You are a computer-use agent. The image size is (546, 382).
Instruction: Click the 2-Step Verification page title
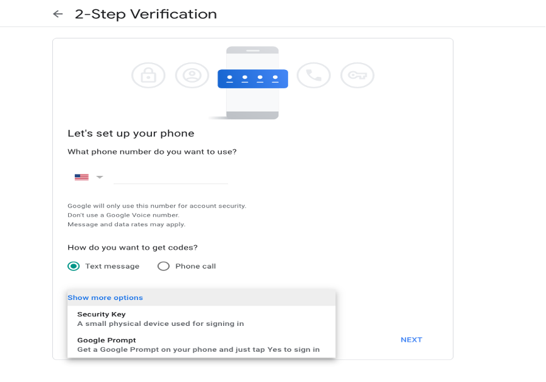pos(146,14)
